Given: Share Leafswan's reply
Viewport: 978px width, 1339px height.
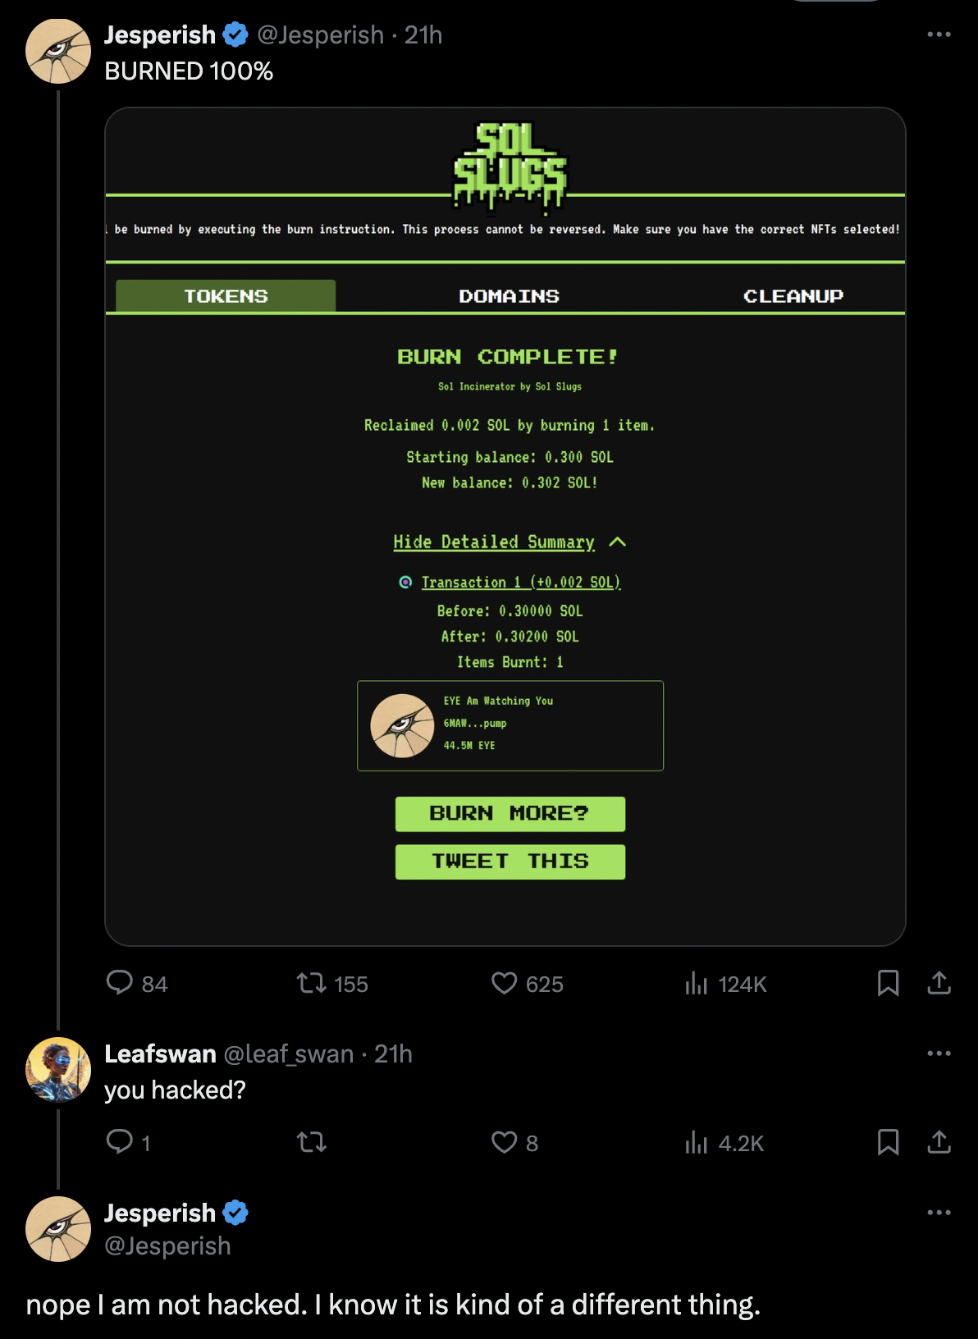Looking at the screenshot, I should [x=939, y=1142].
